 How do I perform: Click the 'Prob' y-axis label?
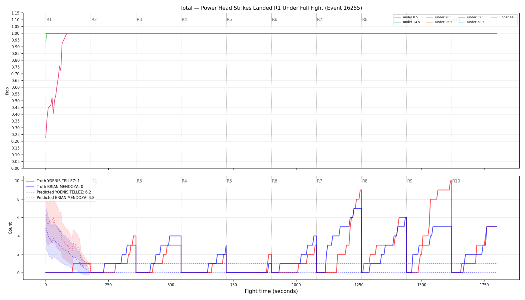[x=7, y=91]
